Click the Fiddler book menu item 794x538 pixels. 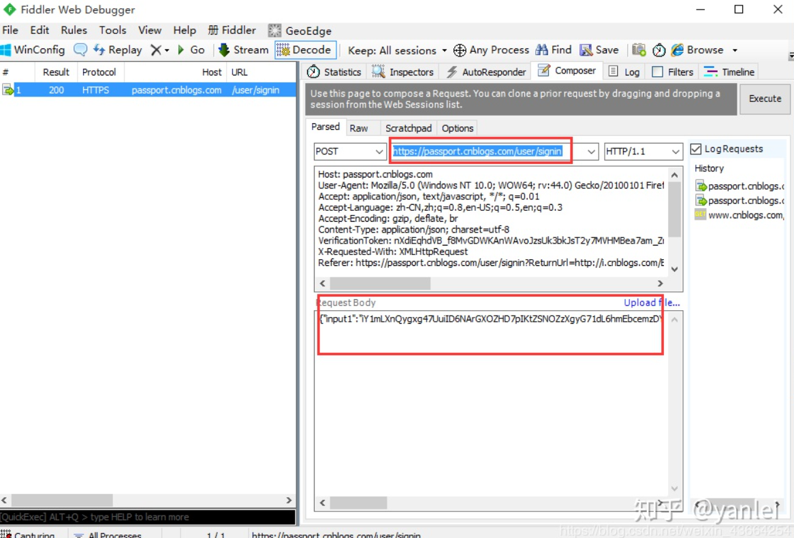[x=232, y=31]
